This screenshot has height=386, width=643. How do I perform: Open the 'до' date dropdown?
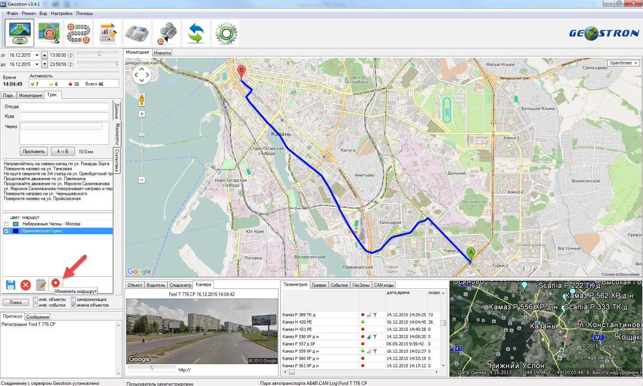[37, 64]
